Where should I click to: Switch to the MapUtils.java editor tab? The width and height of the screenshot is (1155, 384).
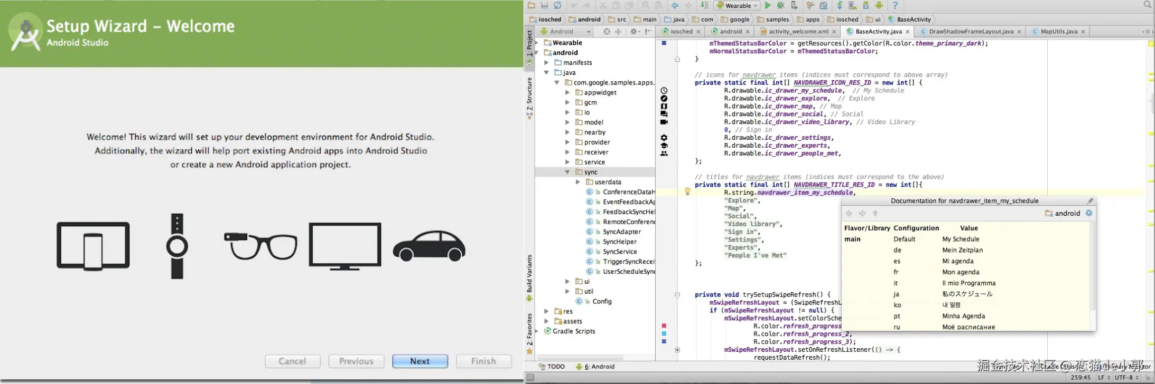[x=1058, y=32]
